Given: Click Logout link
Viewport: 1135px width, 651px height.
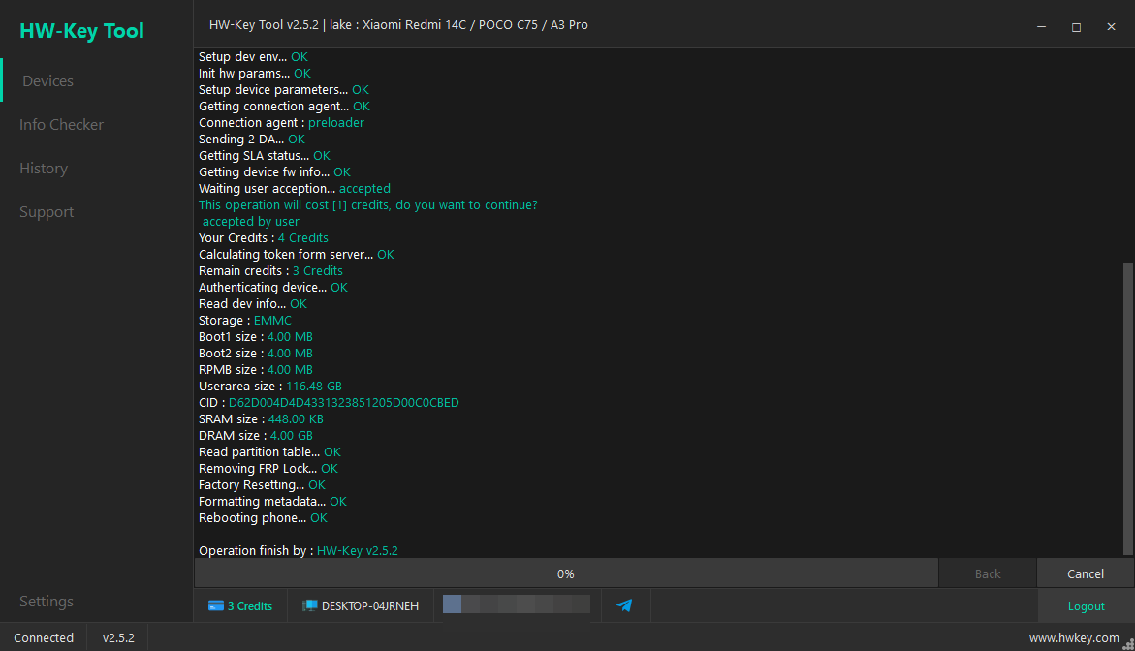Looking at the screenshot, I should (x=1086, y=606).
